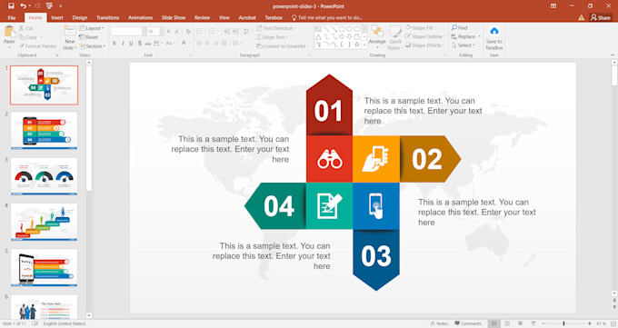Screen dimensions: 618x328
Task: Switch to the Design tab
Action: coord(80,18)
